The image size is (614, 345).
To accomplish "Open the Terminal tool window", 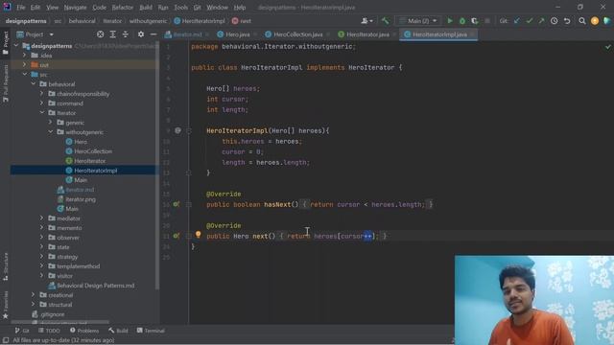I will [151, 331].
